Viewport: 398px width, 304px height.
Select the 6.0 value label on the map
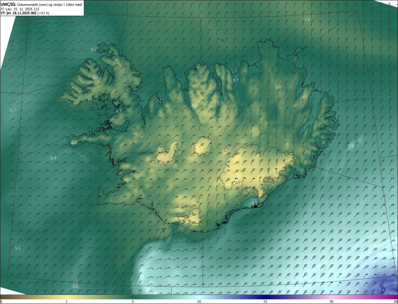94,49
